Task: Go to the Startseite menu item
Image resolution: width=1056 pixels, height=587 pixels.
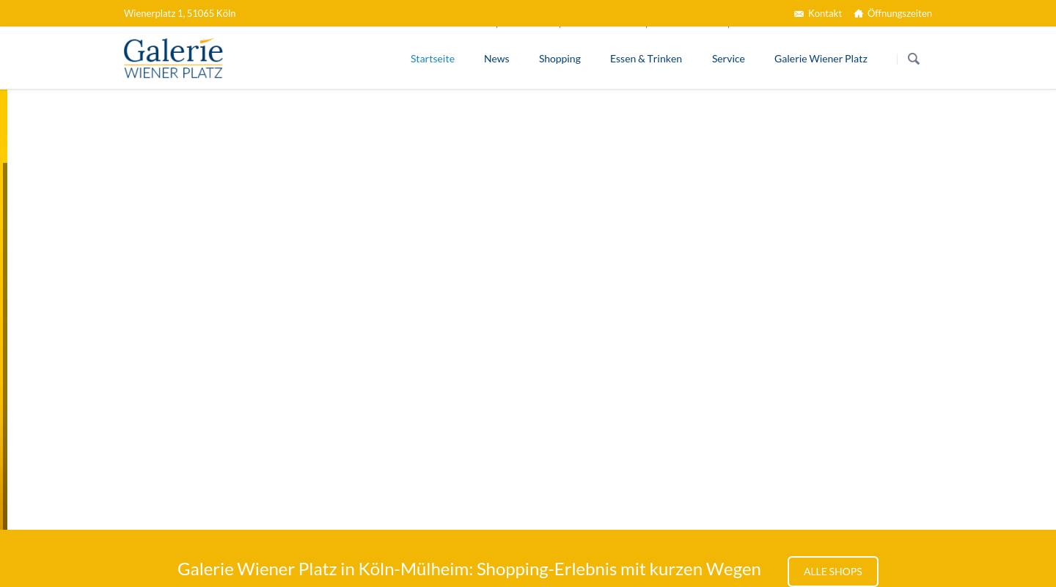Action: pos(433,58)
